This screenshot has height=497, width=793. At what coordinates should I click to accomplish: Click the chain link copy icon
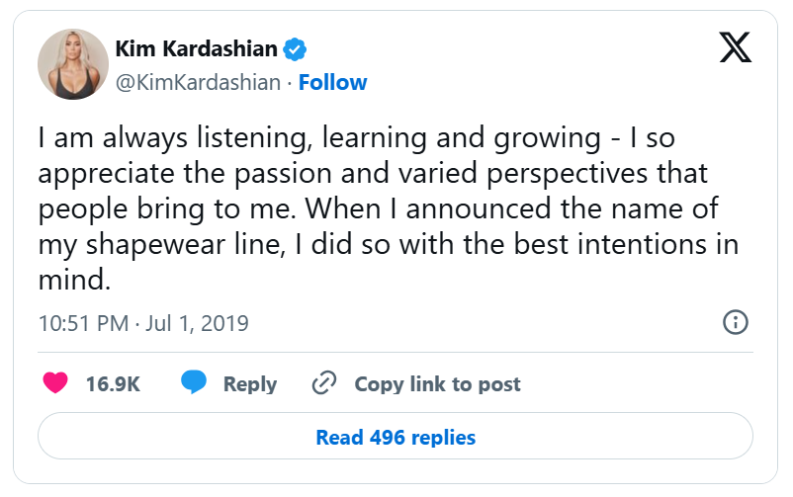point(323,383)
